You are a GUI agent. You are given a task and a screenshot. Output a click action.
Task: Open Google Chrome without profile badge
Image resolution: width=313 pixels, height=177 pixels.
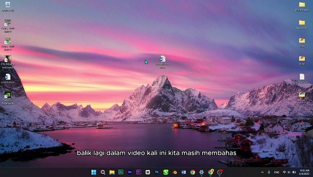pyautogui.click(x=192, y=172)
